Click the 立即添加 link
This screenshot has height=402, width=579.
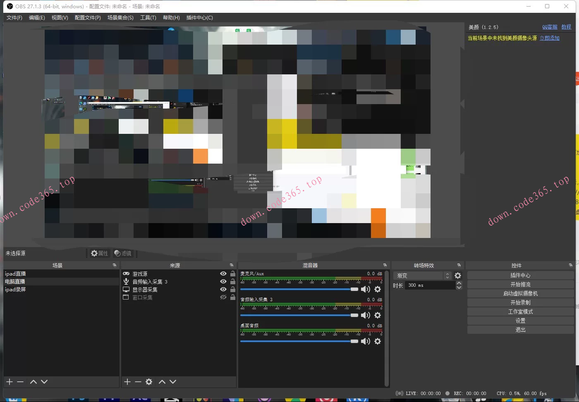tap(550, 38)
